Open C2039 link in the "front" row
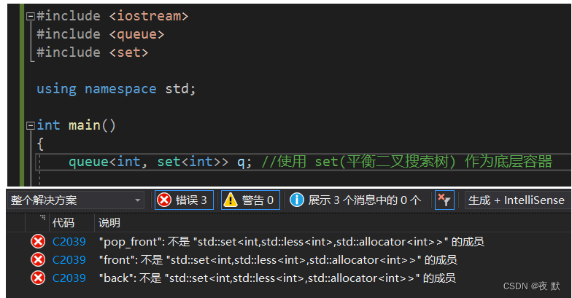Screen dimensions: 572x298 pyautogui.click(x=69, y=259)
